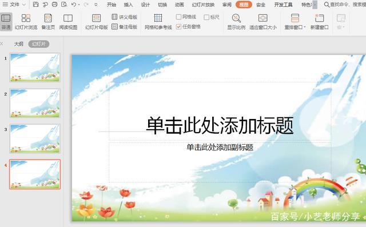Click the Save icon in quick access toolbar
Viewport: 366px width, 227px height.
pyautogui.click(x=35, y=4)
